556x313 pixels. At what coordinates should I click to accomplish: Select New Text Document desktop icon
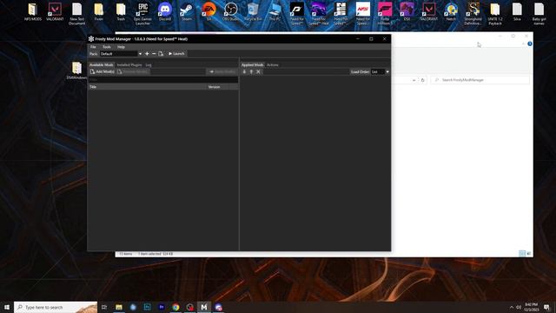(x=77, y=14)
